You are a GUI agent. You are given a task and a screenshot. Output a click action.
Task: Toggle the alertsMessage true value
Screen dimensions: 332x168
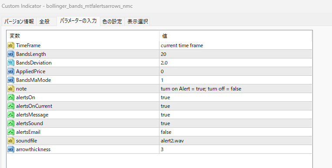tap(236, 115)
